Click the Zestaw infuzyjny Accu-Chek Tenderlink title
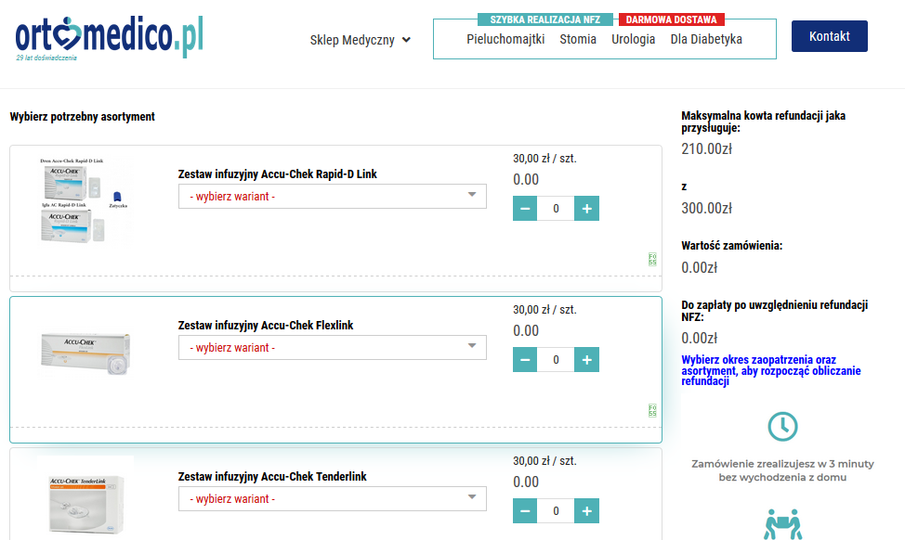Viewport: 905px width, 540px height. [272, 477]
